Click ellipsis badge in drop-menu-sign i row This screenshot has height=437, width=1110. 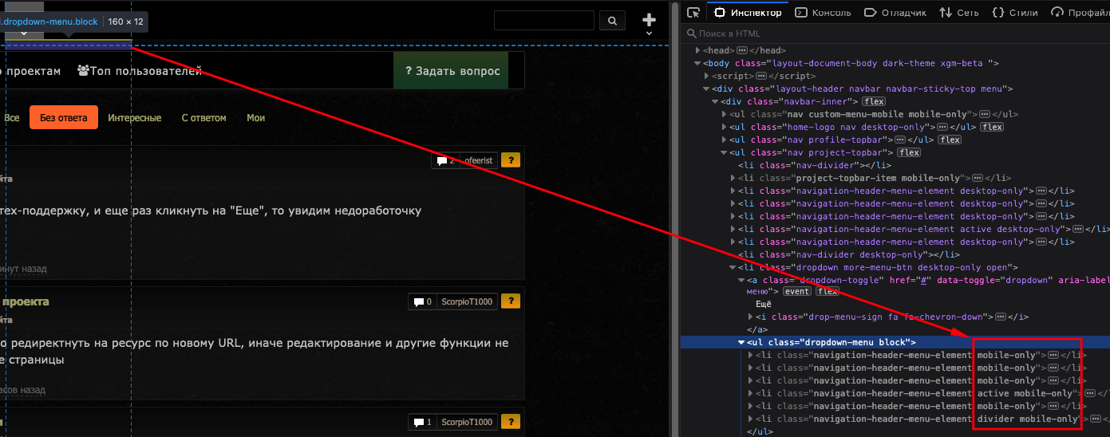[1001, 317]
